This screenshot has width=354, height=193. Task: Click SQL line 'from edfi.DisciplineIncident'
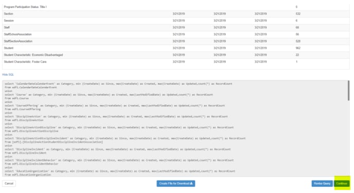click(x=26, y=153)
